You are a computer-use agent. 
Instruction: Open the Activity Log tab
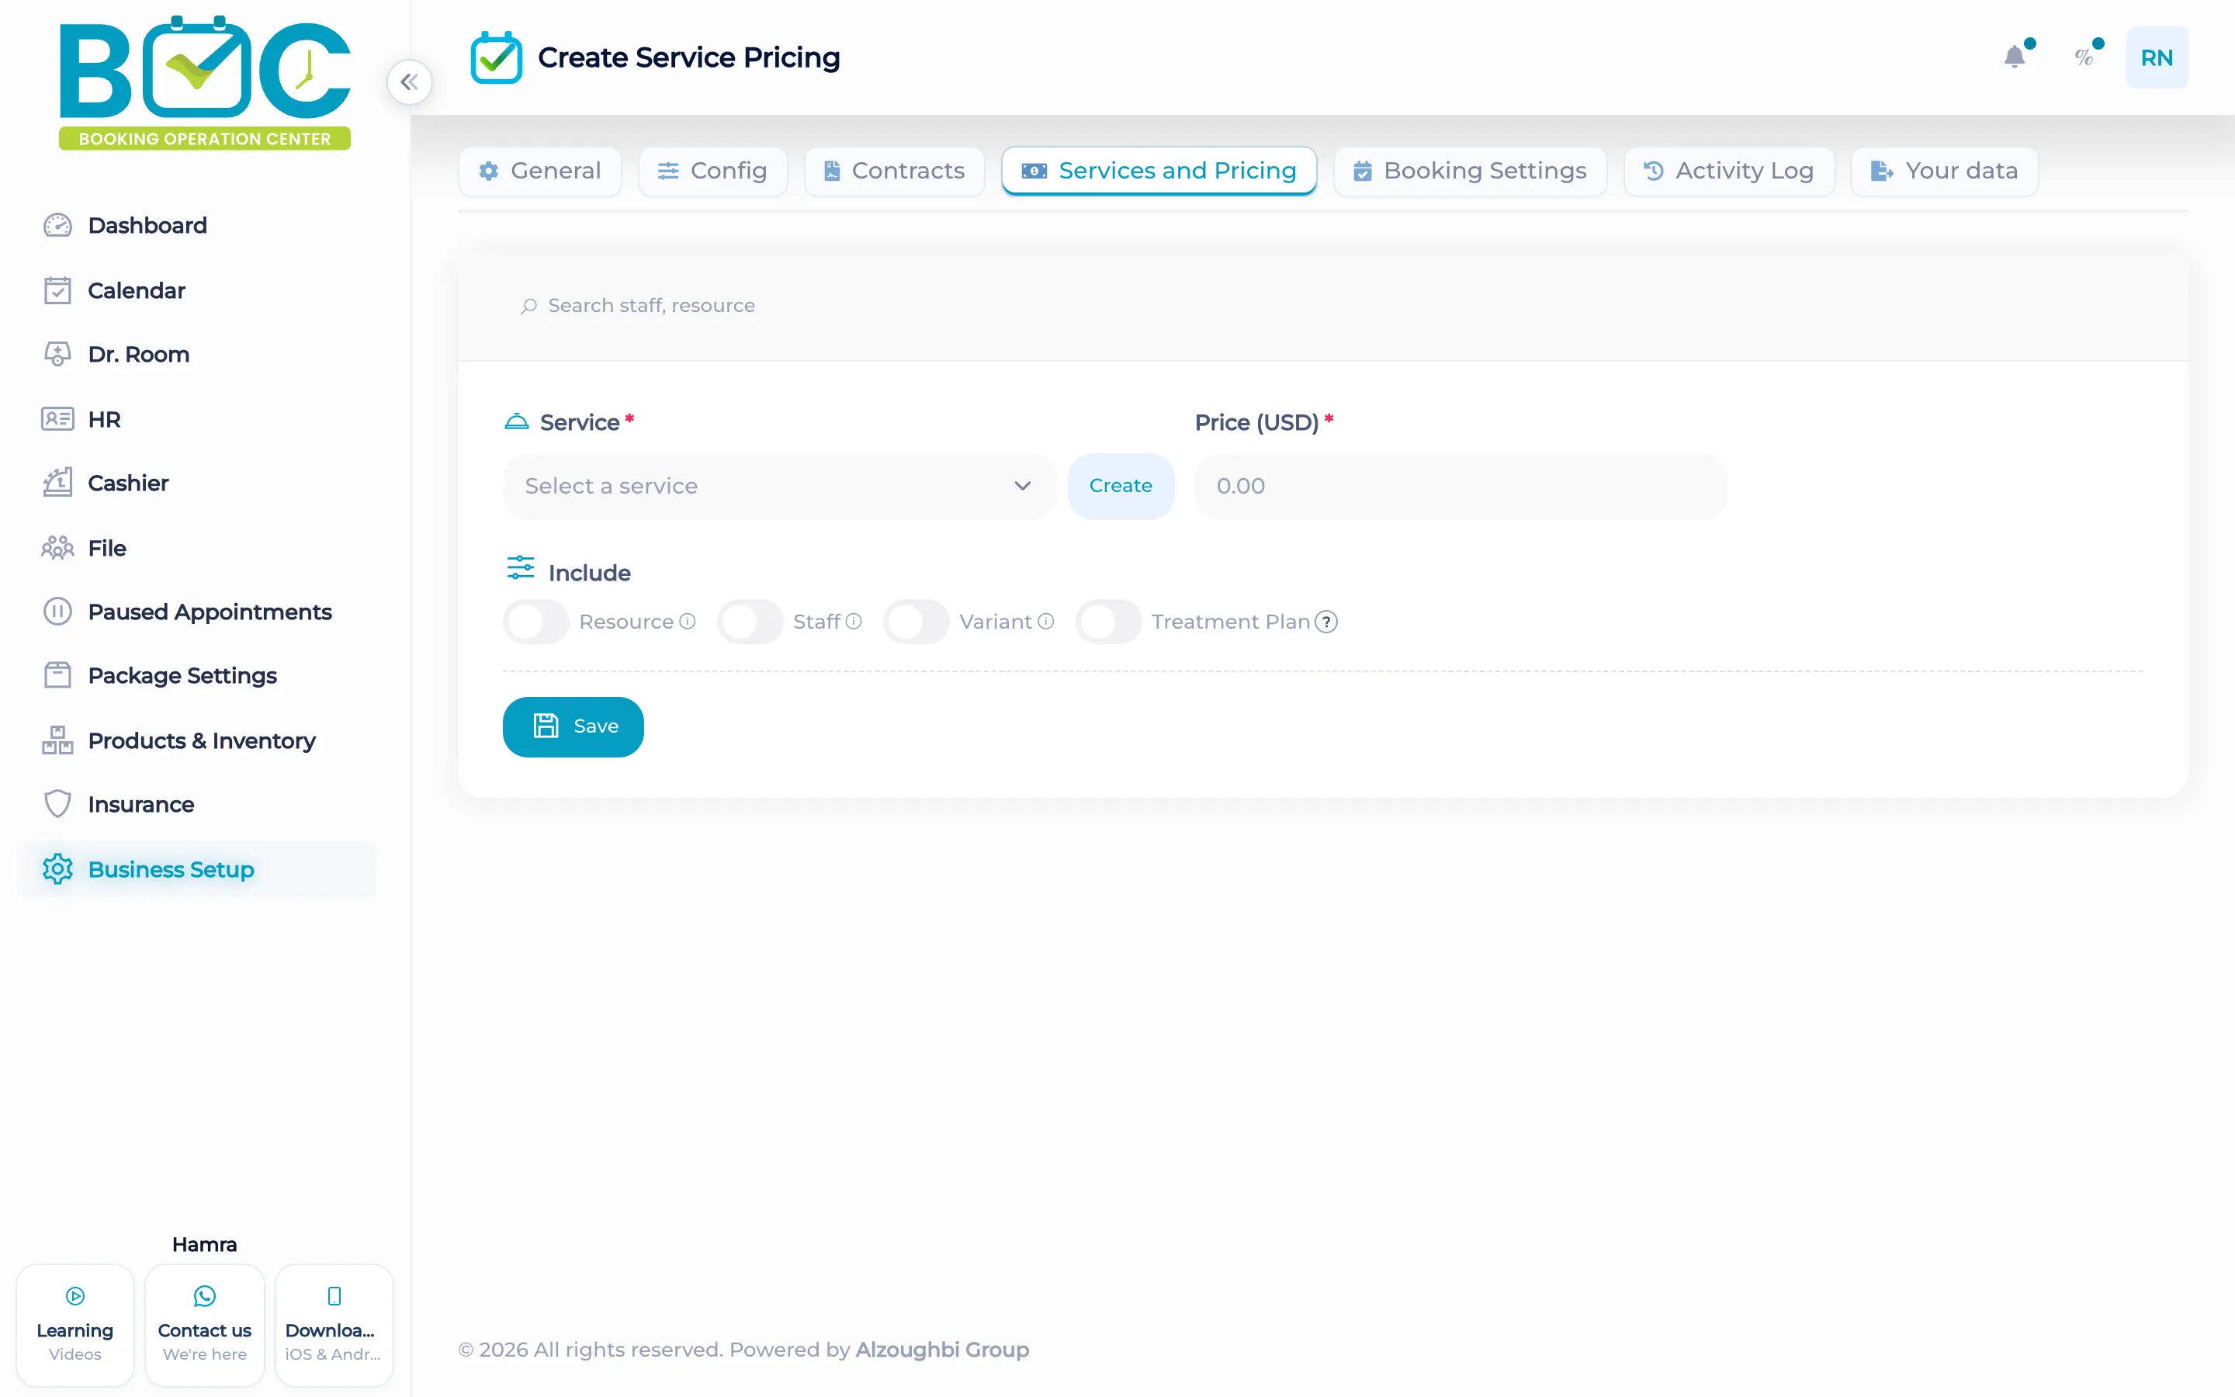[x=1729, y=171]
